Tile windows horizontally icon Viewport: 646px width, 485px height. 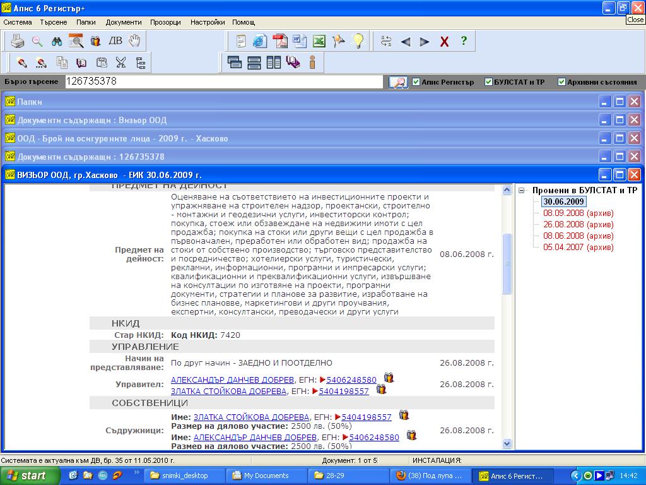(x=254, y=63)
